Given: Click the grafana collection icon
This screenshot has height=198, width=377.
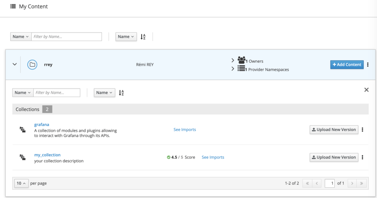Looking at the screenshot, I should click(22, 130).
